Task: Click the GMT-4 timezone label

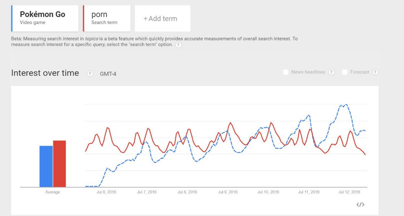Action: pyautogui.click(x=108, y=74)
